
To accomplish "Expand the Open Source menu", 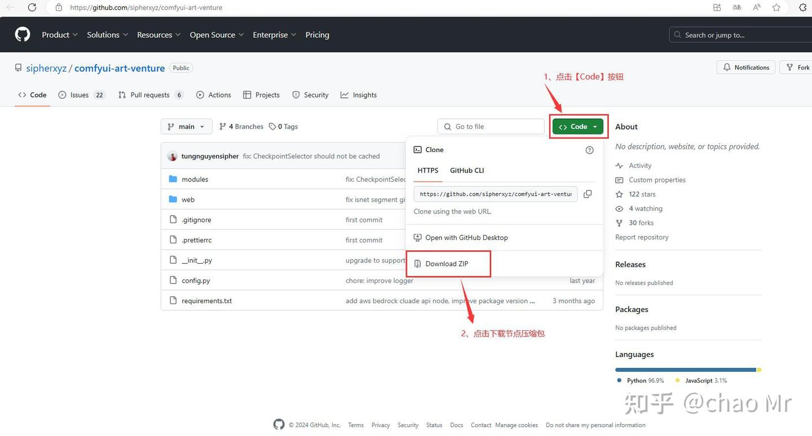I will [217, 34].
